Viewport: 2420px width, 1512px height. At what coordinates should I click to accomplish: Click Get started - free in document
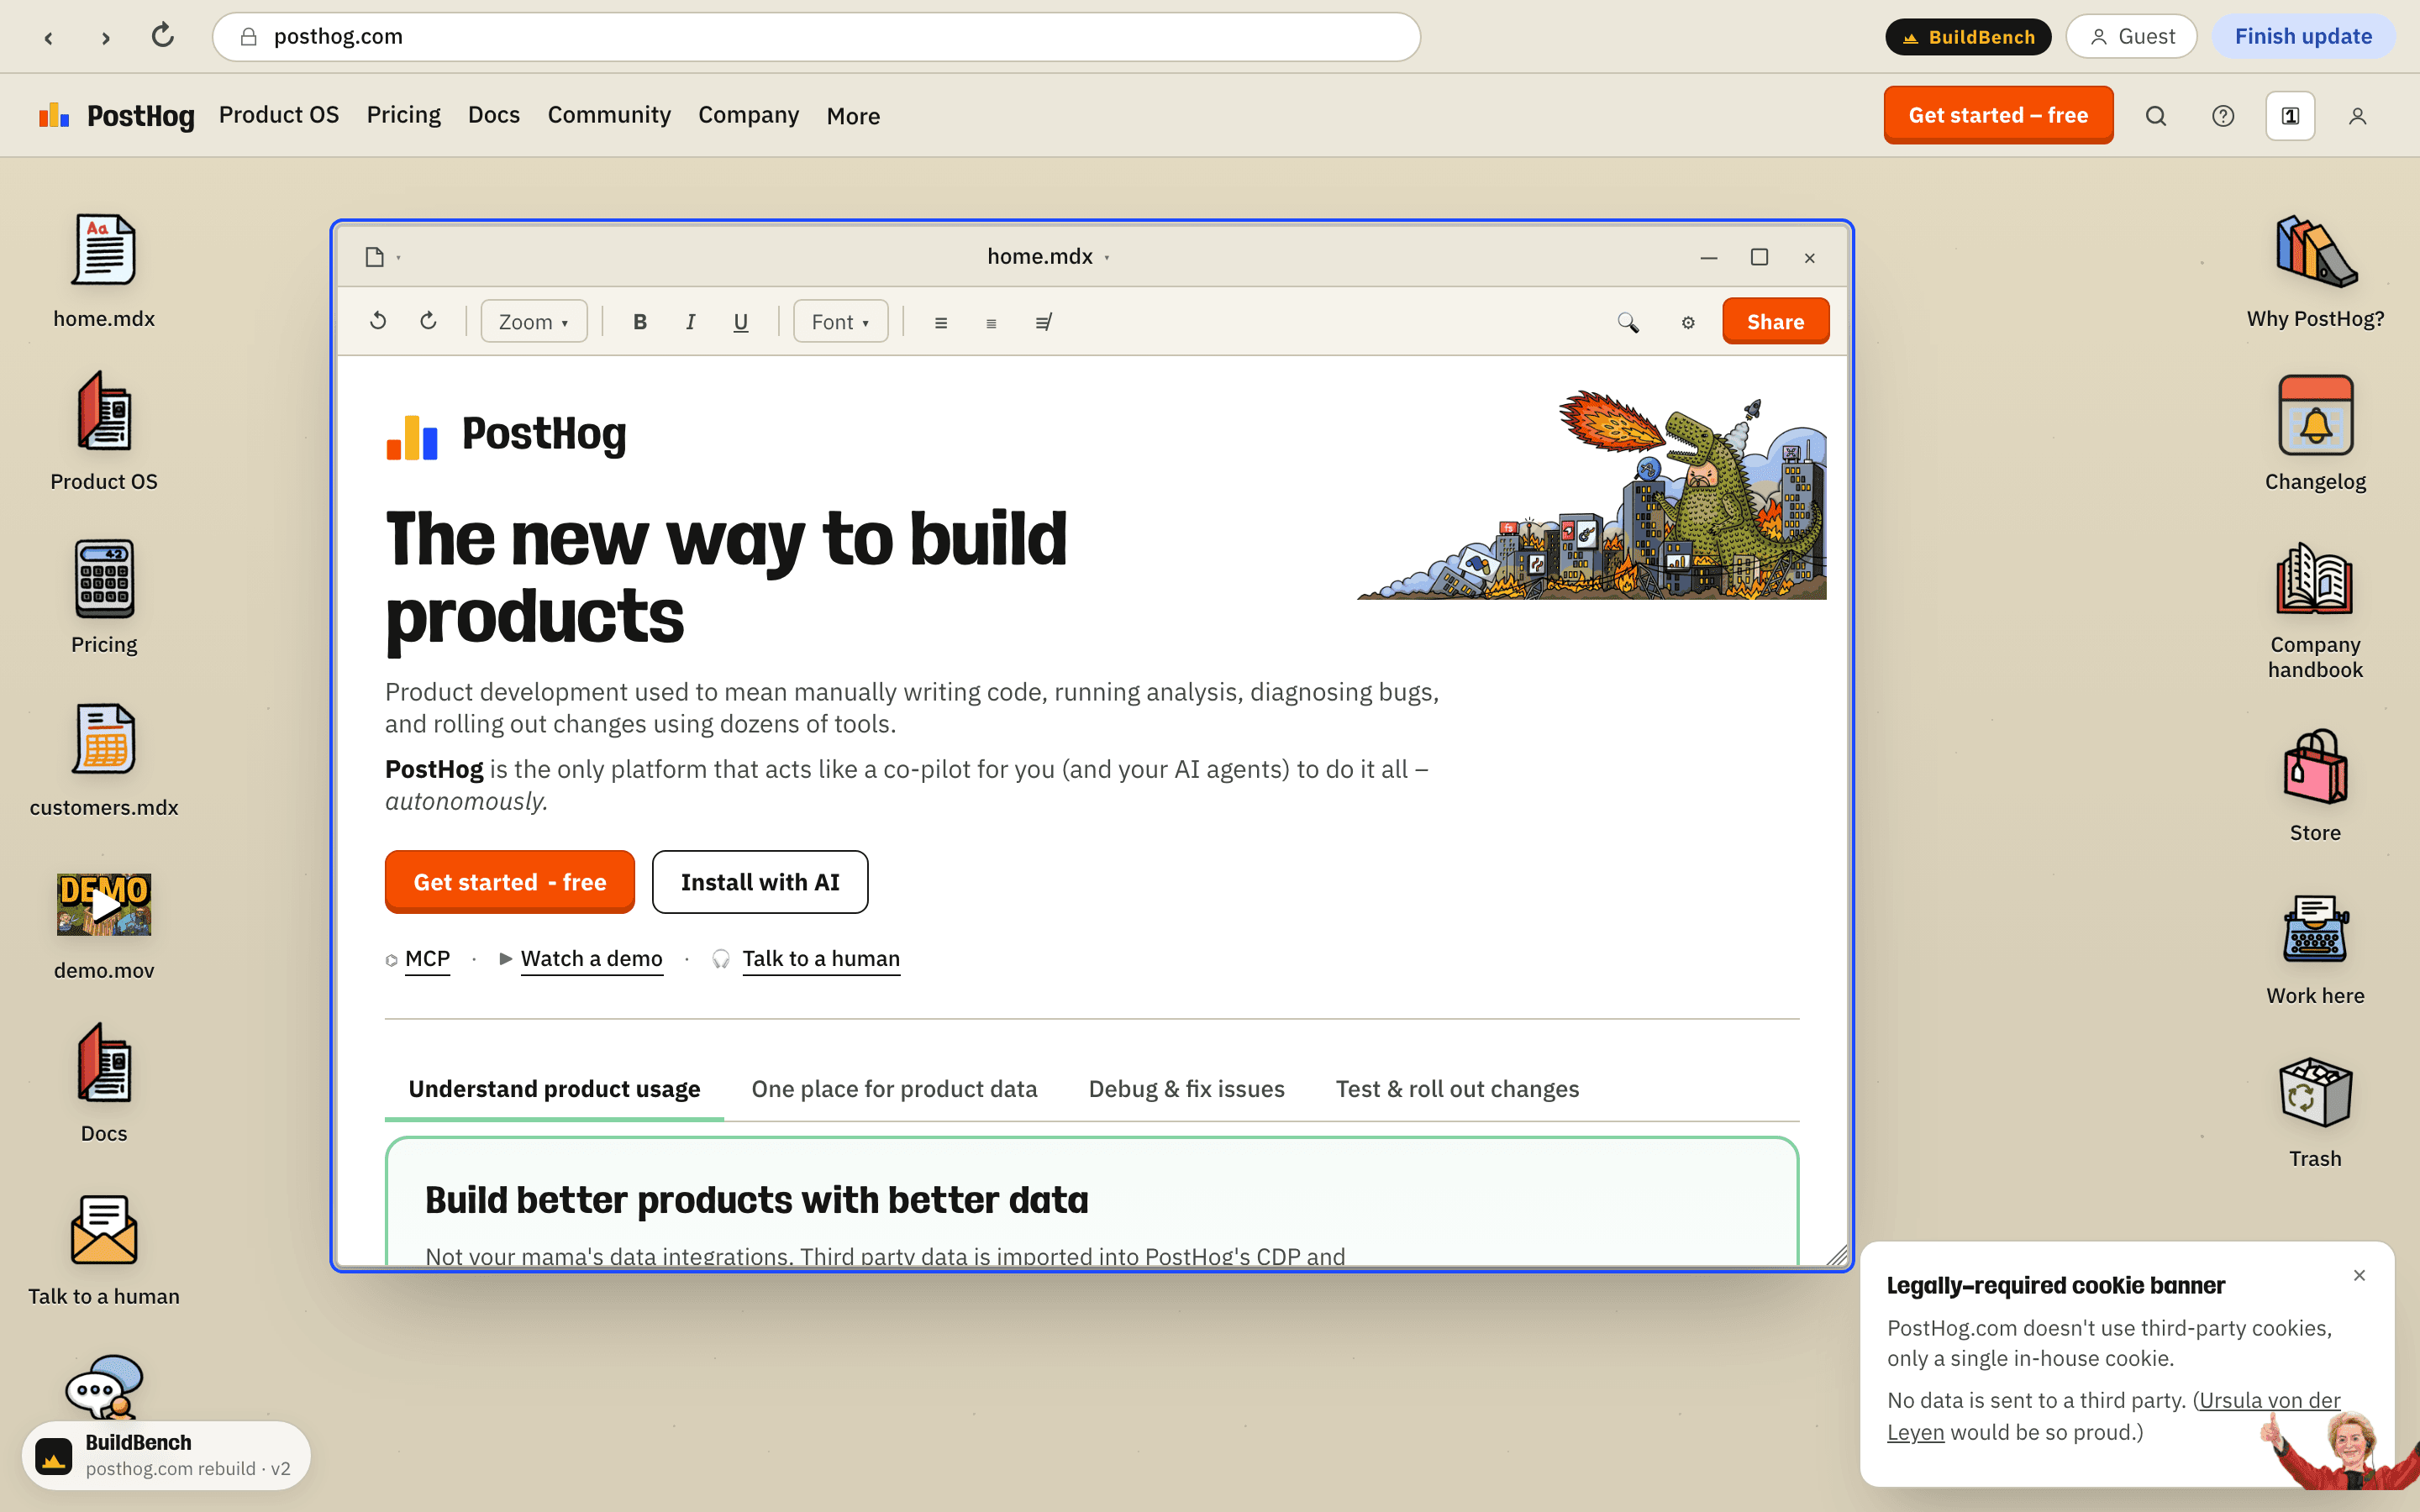coord(510,881)
